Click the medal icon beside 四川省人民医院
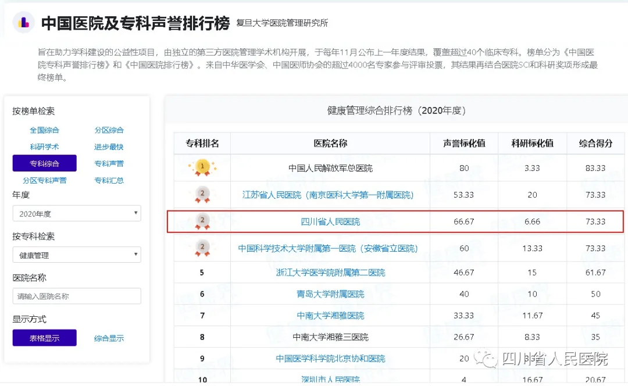 pos(202,221)
